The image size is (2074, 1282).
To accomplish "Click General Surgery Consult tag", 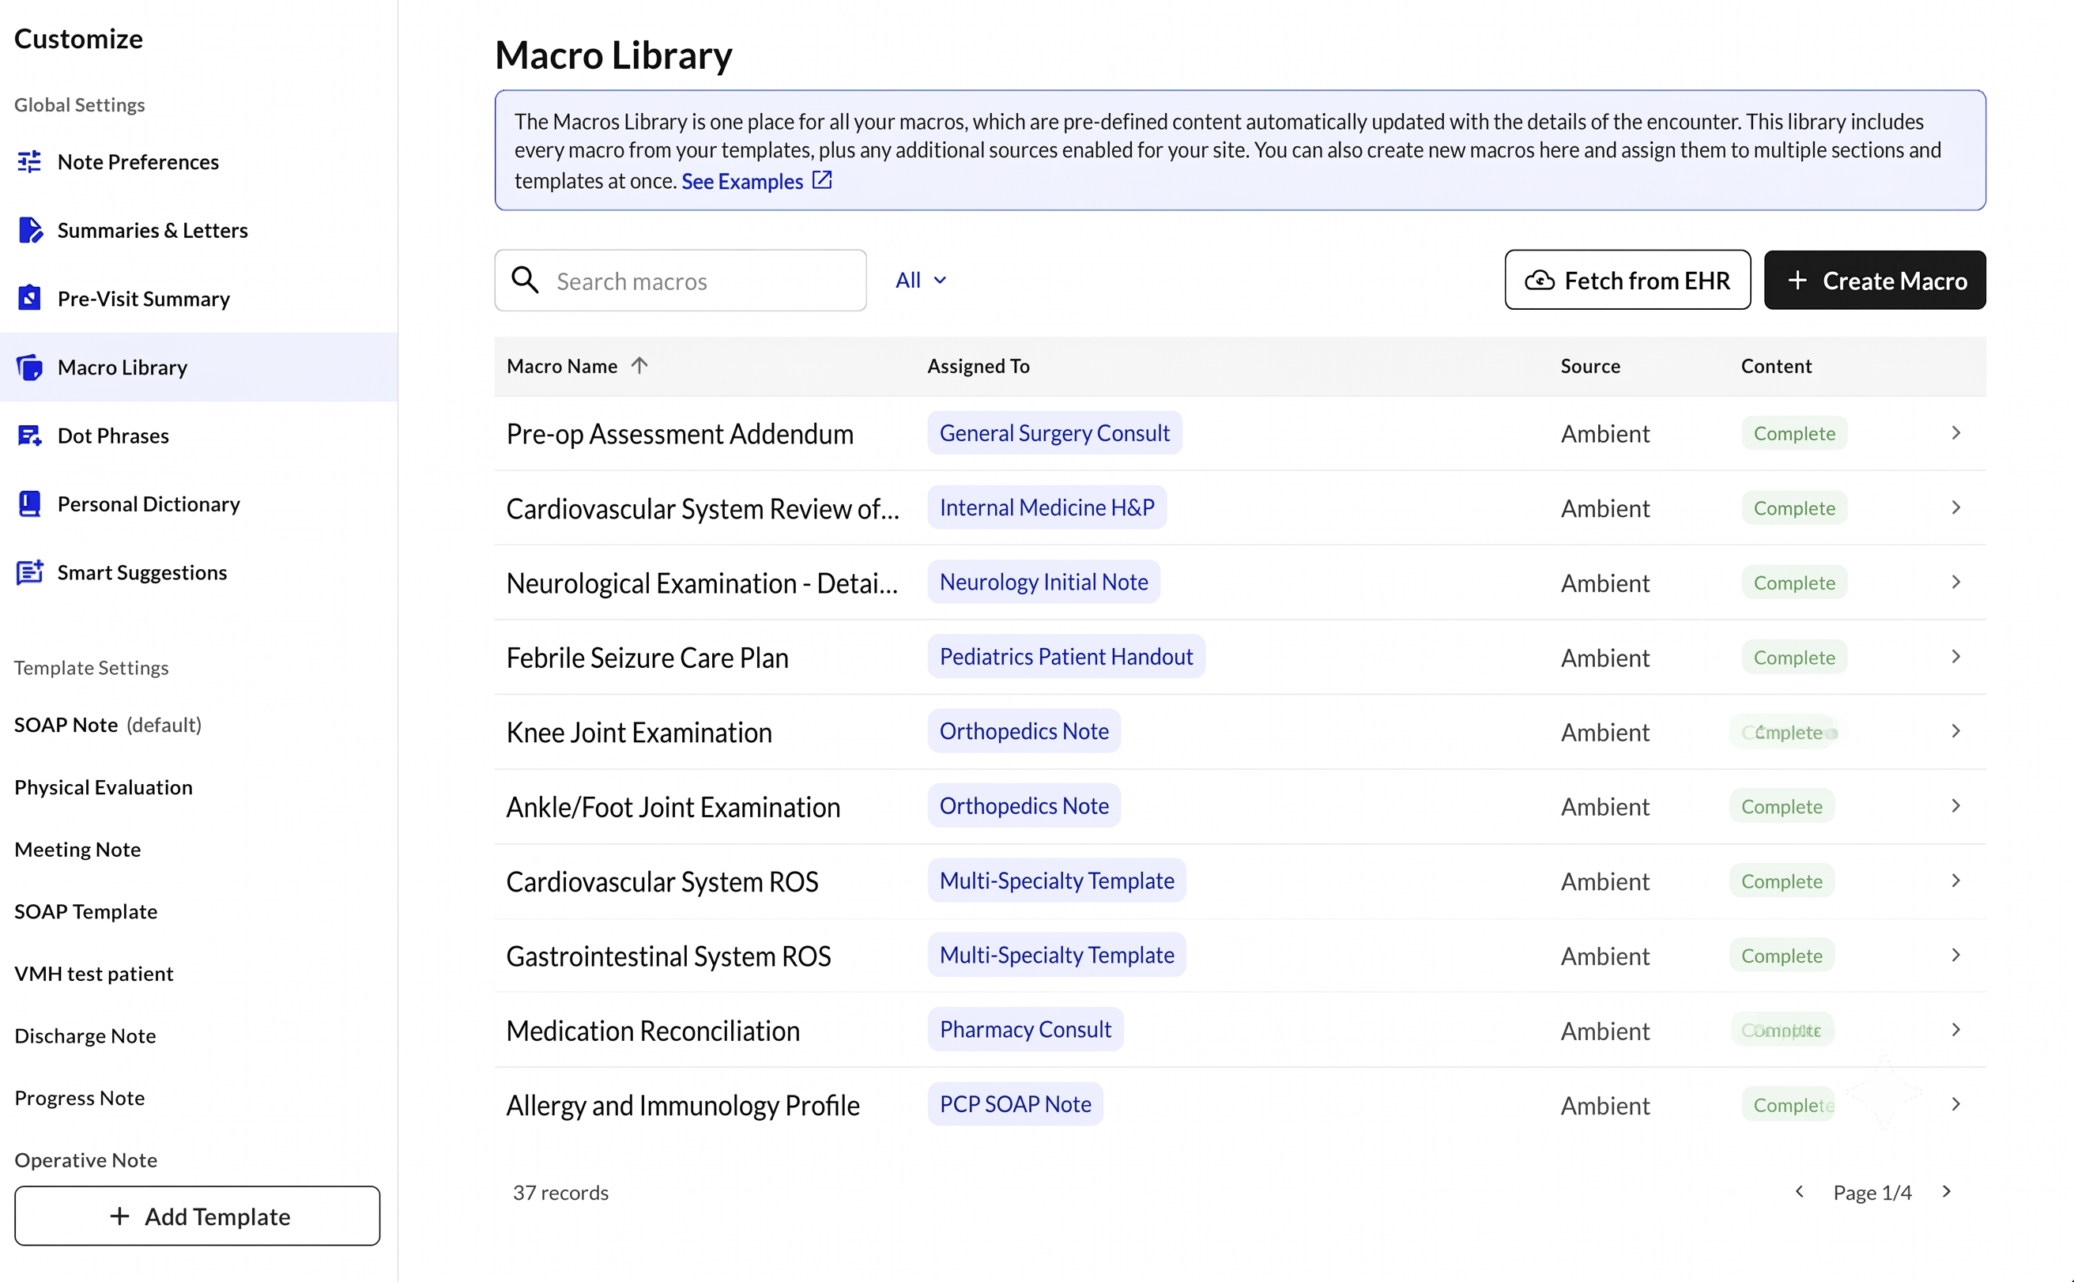I will point(1054,433).
